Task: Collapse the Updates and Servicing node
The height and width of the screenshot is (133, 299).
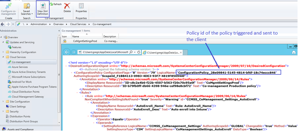Action: click(3, 42)
